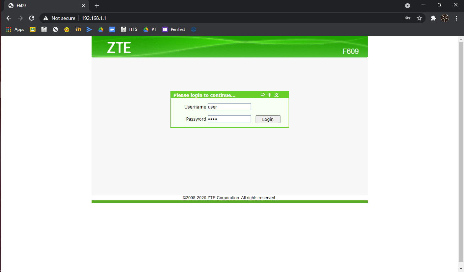The height and width of the screenshot is (272, 464).
Task: Go back to the previous page
Action: pos(9,18)
